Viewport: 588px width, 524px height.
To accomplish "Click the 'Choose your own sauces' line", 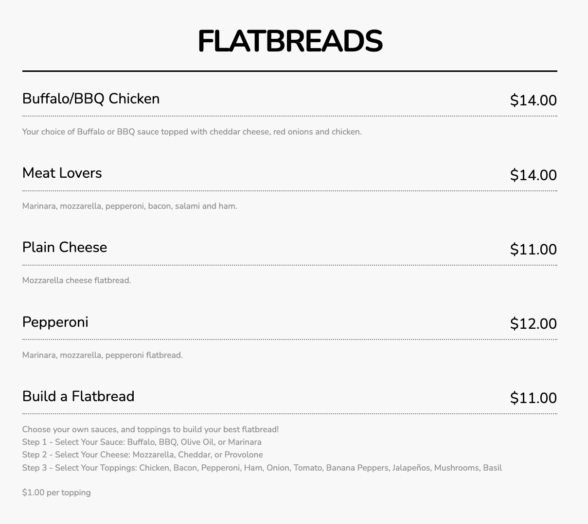I will 150,429.
